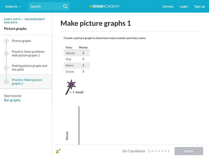Open the green scratchpad pencil icon
This screenshot has width=209, height=157.
(58, 151)
